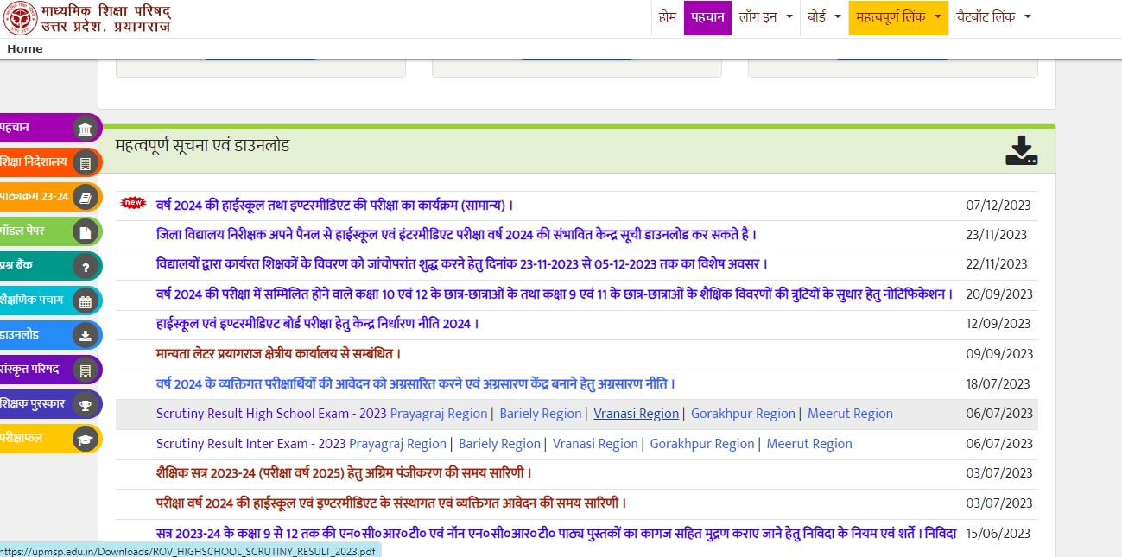Expand the बोर्ड dropdown menu
This screenshot has width=1122, height=557.
click(824, 17)
